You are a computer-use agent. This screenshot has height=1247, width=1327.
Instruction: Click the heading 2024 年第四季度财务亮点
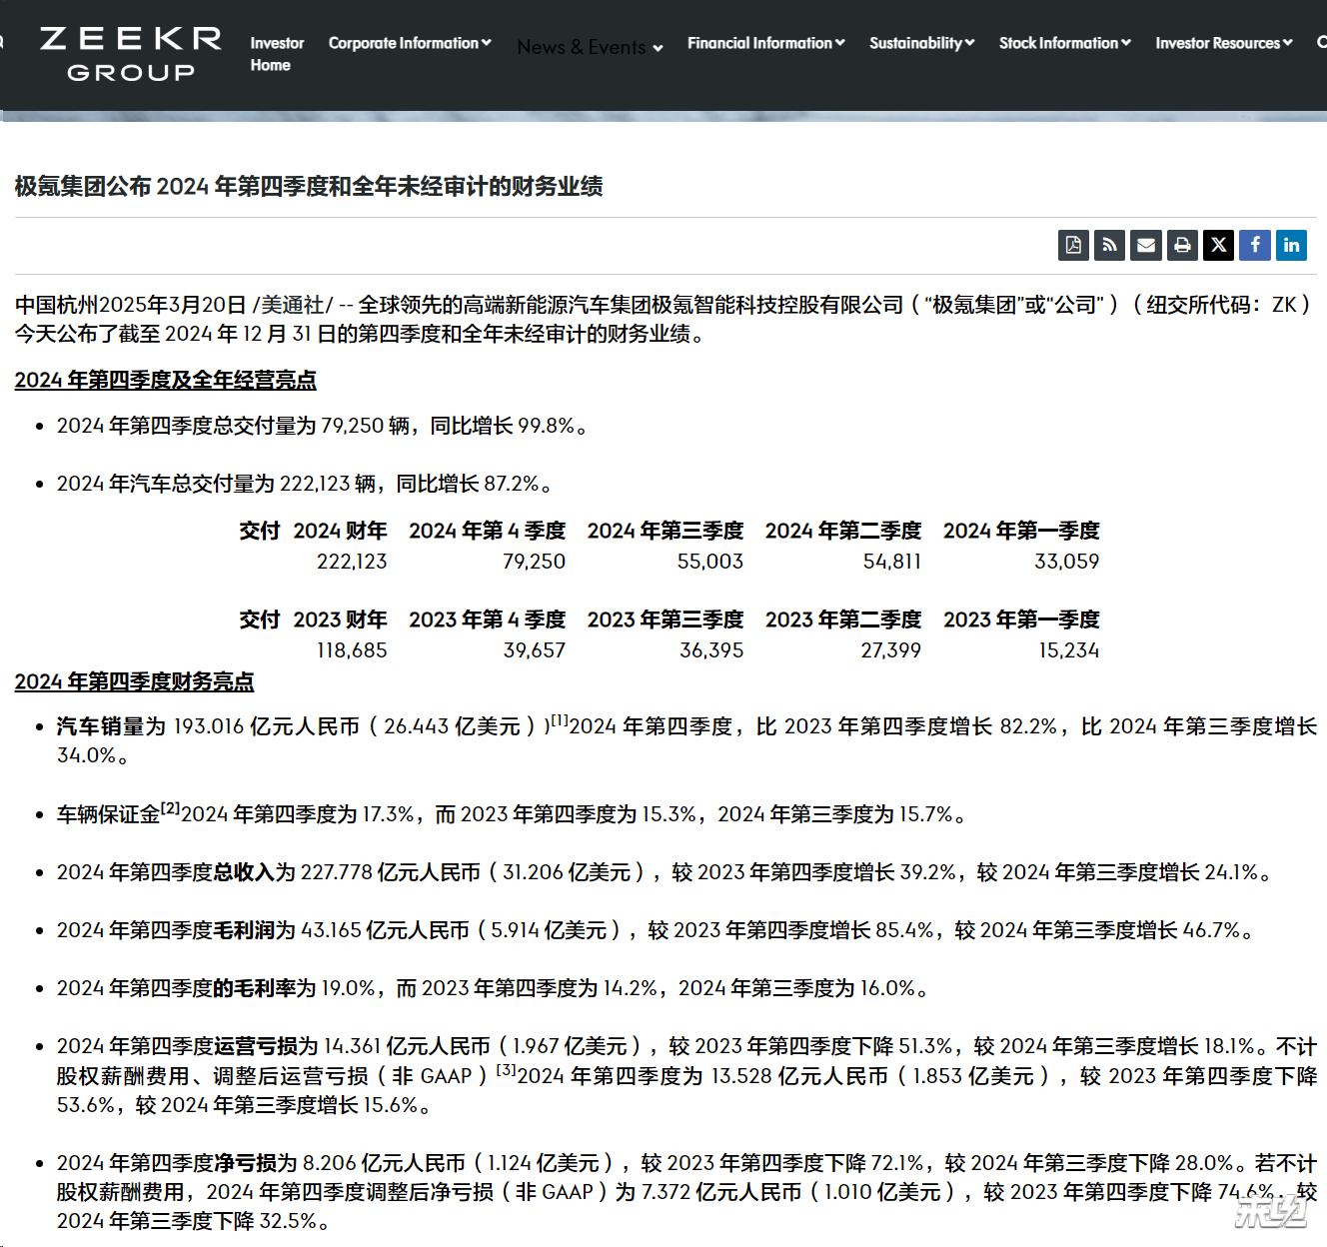click(x=134, y=681)
